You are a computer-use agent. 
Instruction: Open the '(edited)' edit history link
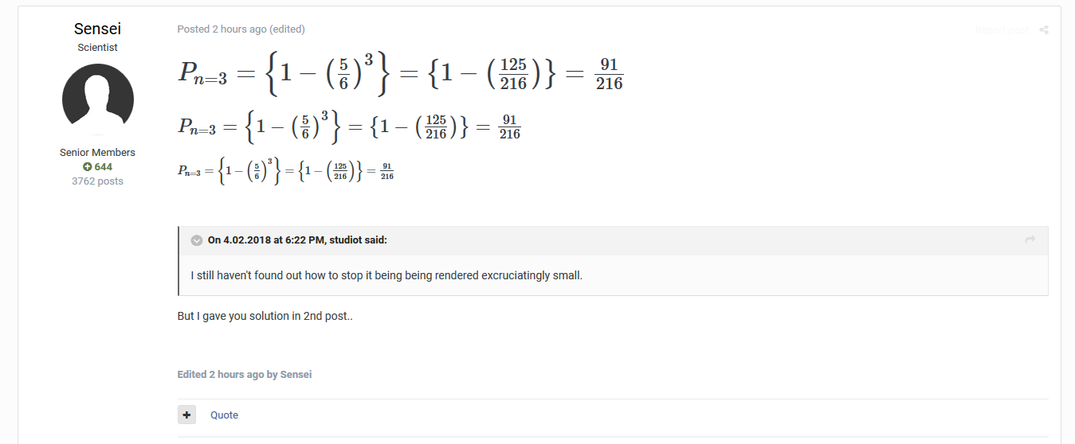pos(287,29)
